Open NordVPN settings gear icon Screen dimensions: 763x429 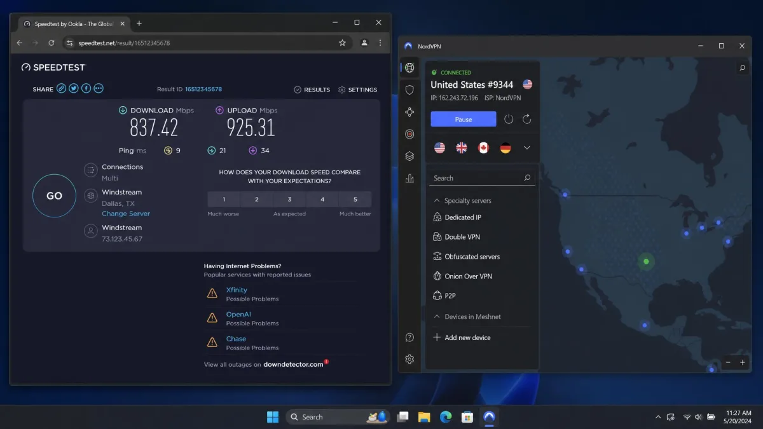(x=409, y=359)
